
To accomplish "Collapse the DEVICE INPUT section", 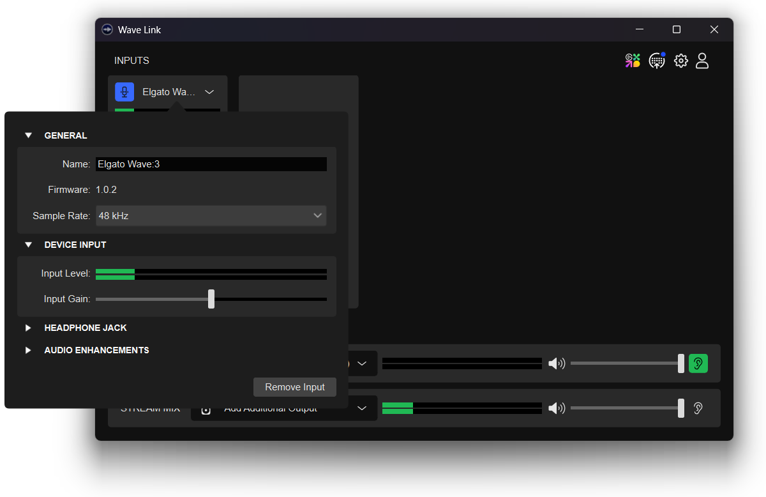I will coord(28,245).
